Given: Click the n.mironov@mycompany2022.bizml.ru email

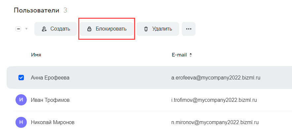Looking at the screenshot, I should (212, 122).
